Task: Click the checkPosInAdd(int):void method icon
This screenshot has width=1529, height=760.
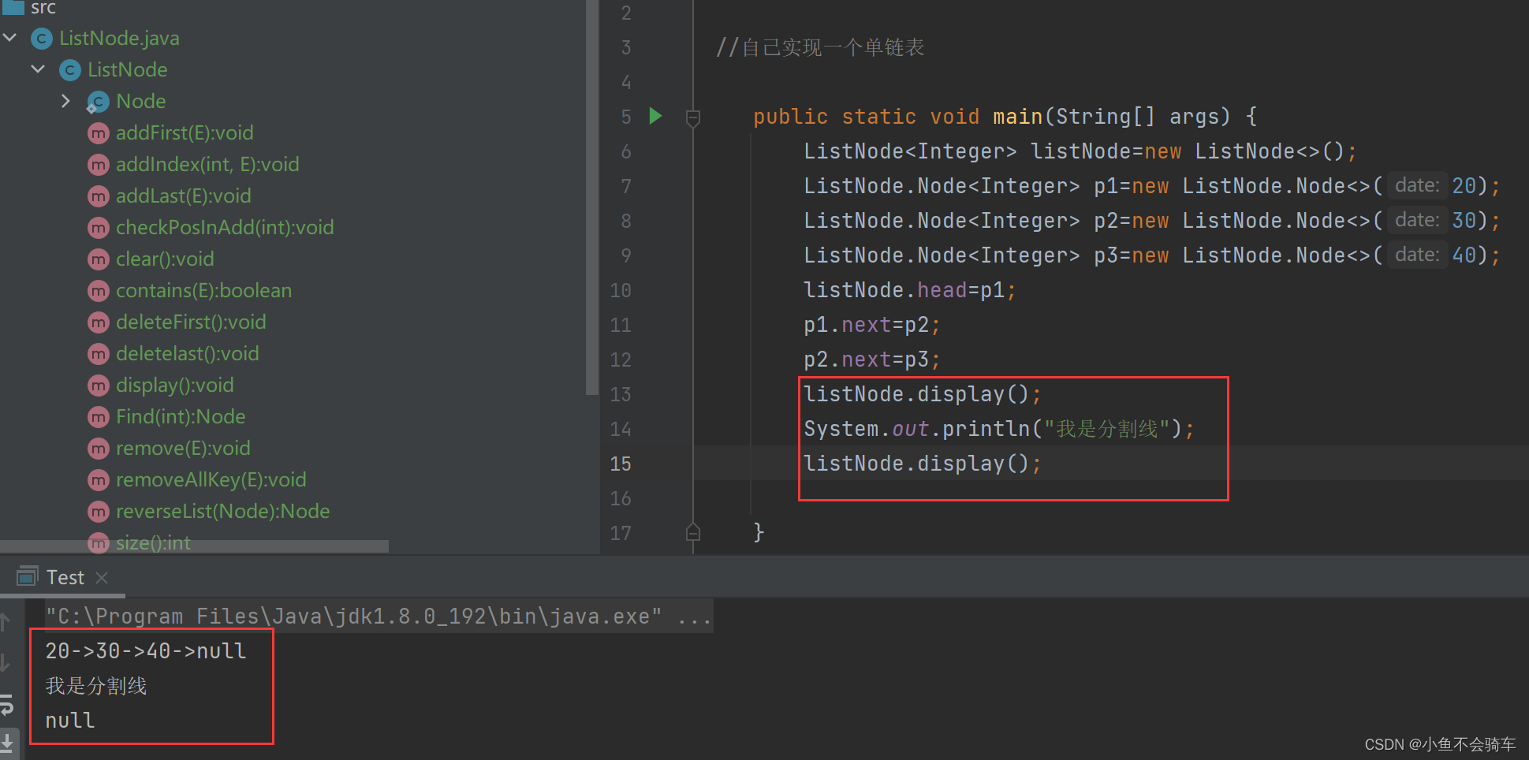Action: point(98,228)
